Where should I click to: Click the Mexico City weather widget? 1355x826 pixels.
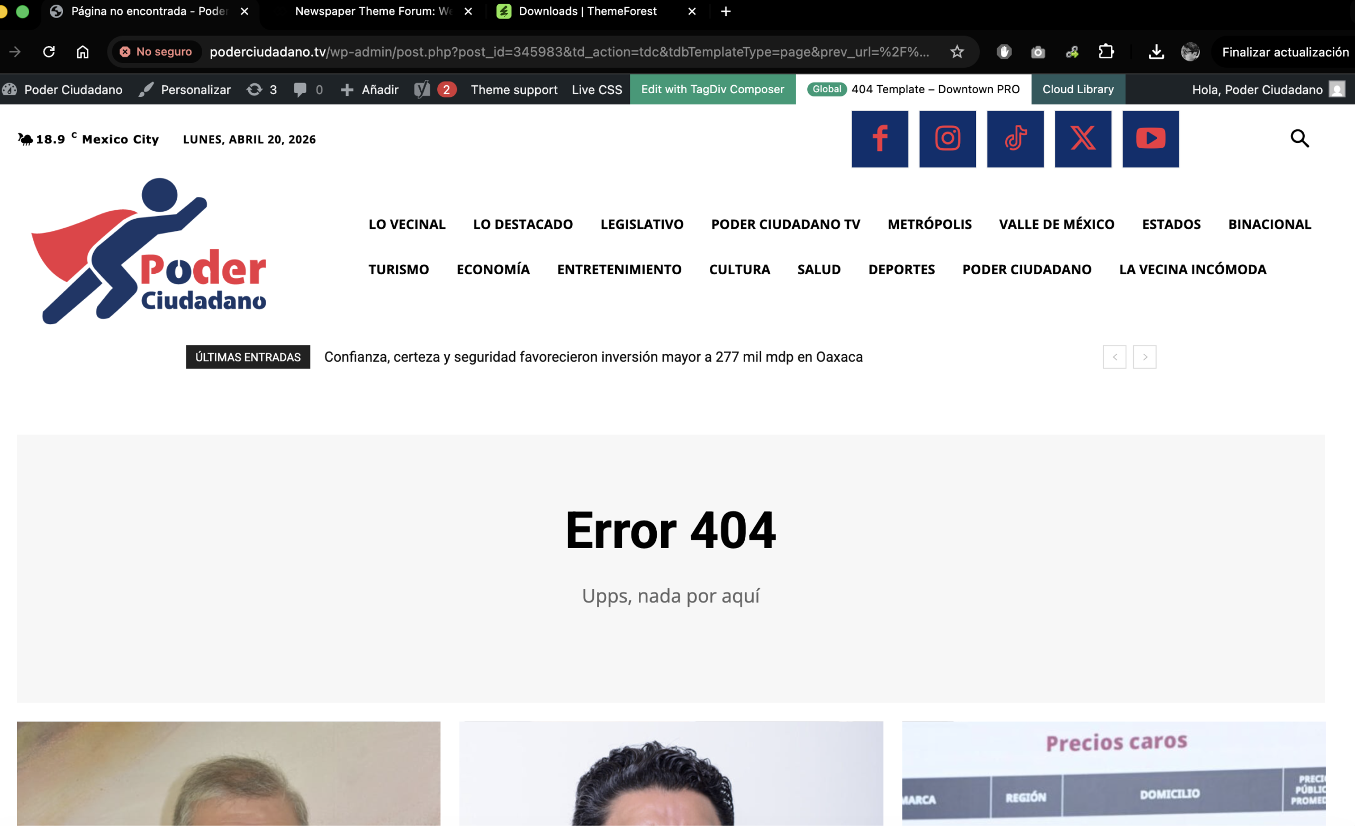pos(88,139)
